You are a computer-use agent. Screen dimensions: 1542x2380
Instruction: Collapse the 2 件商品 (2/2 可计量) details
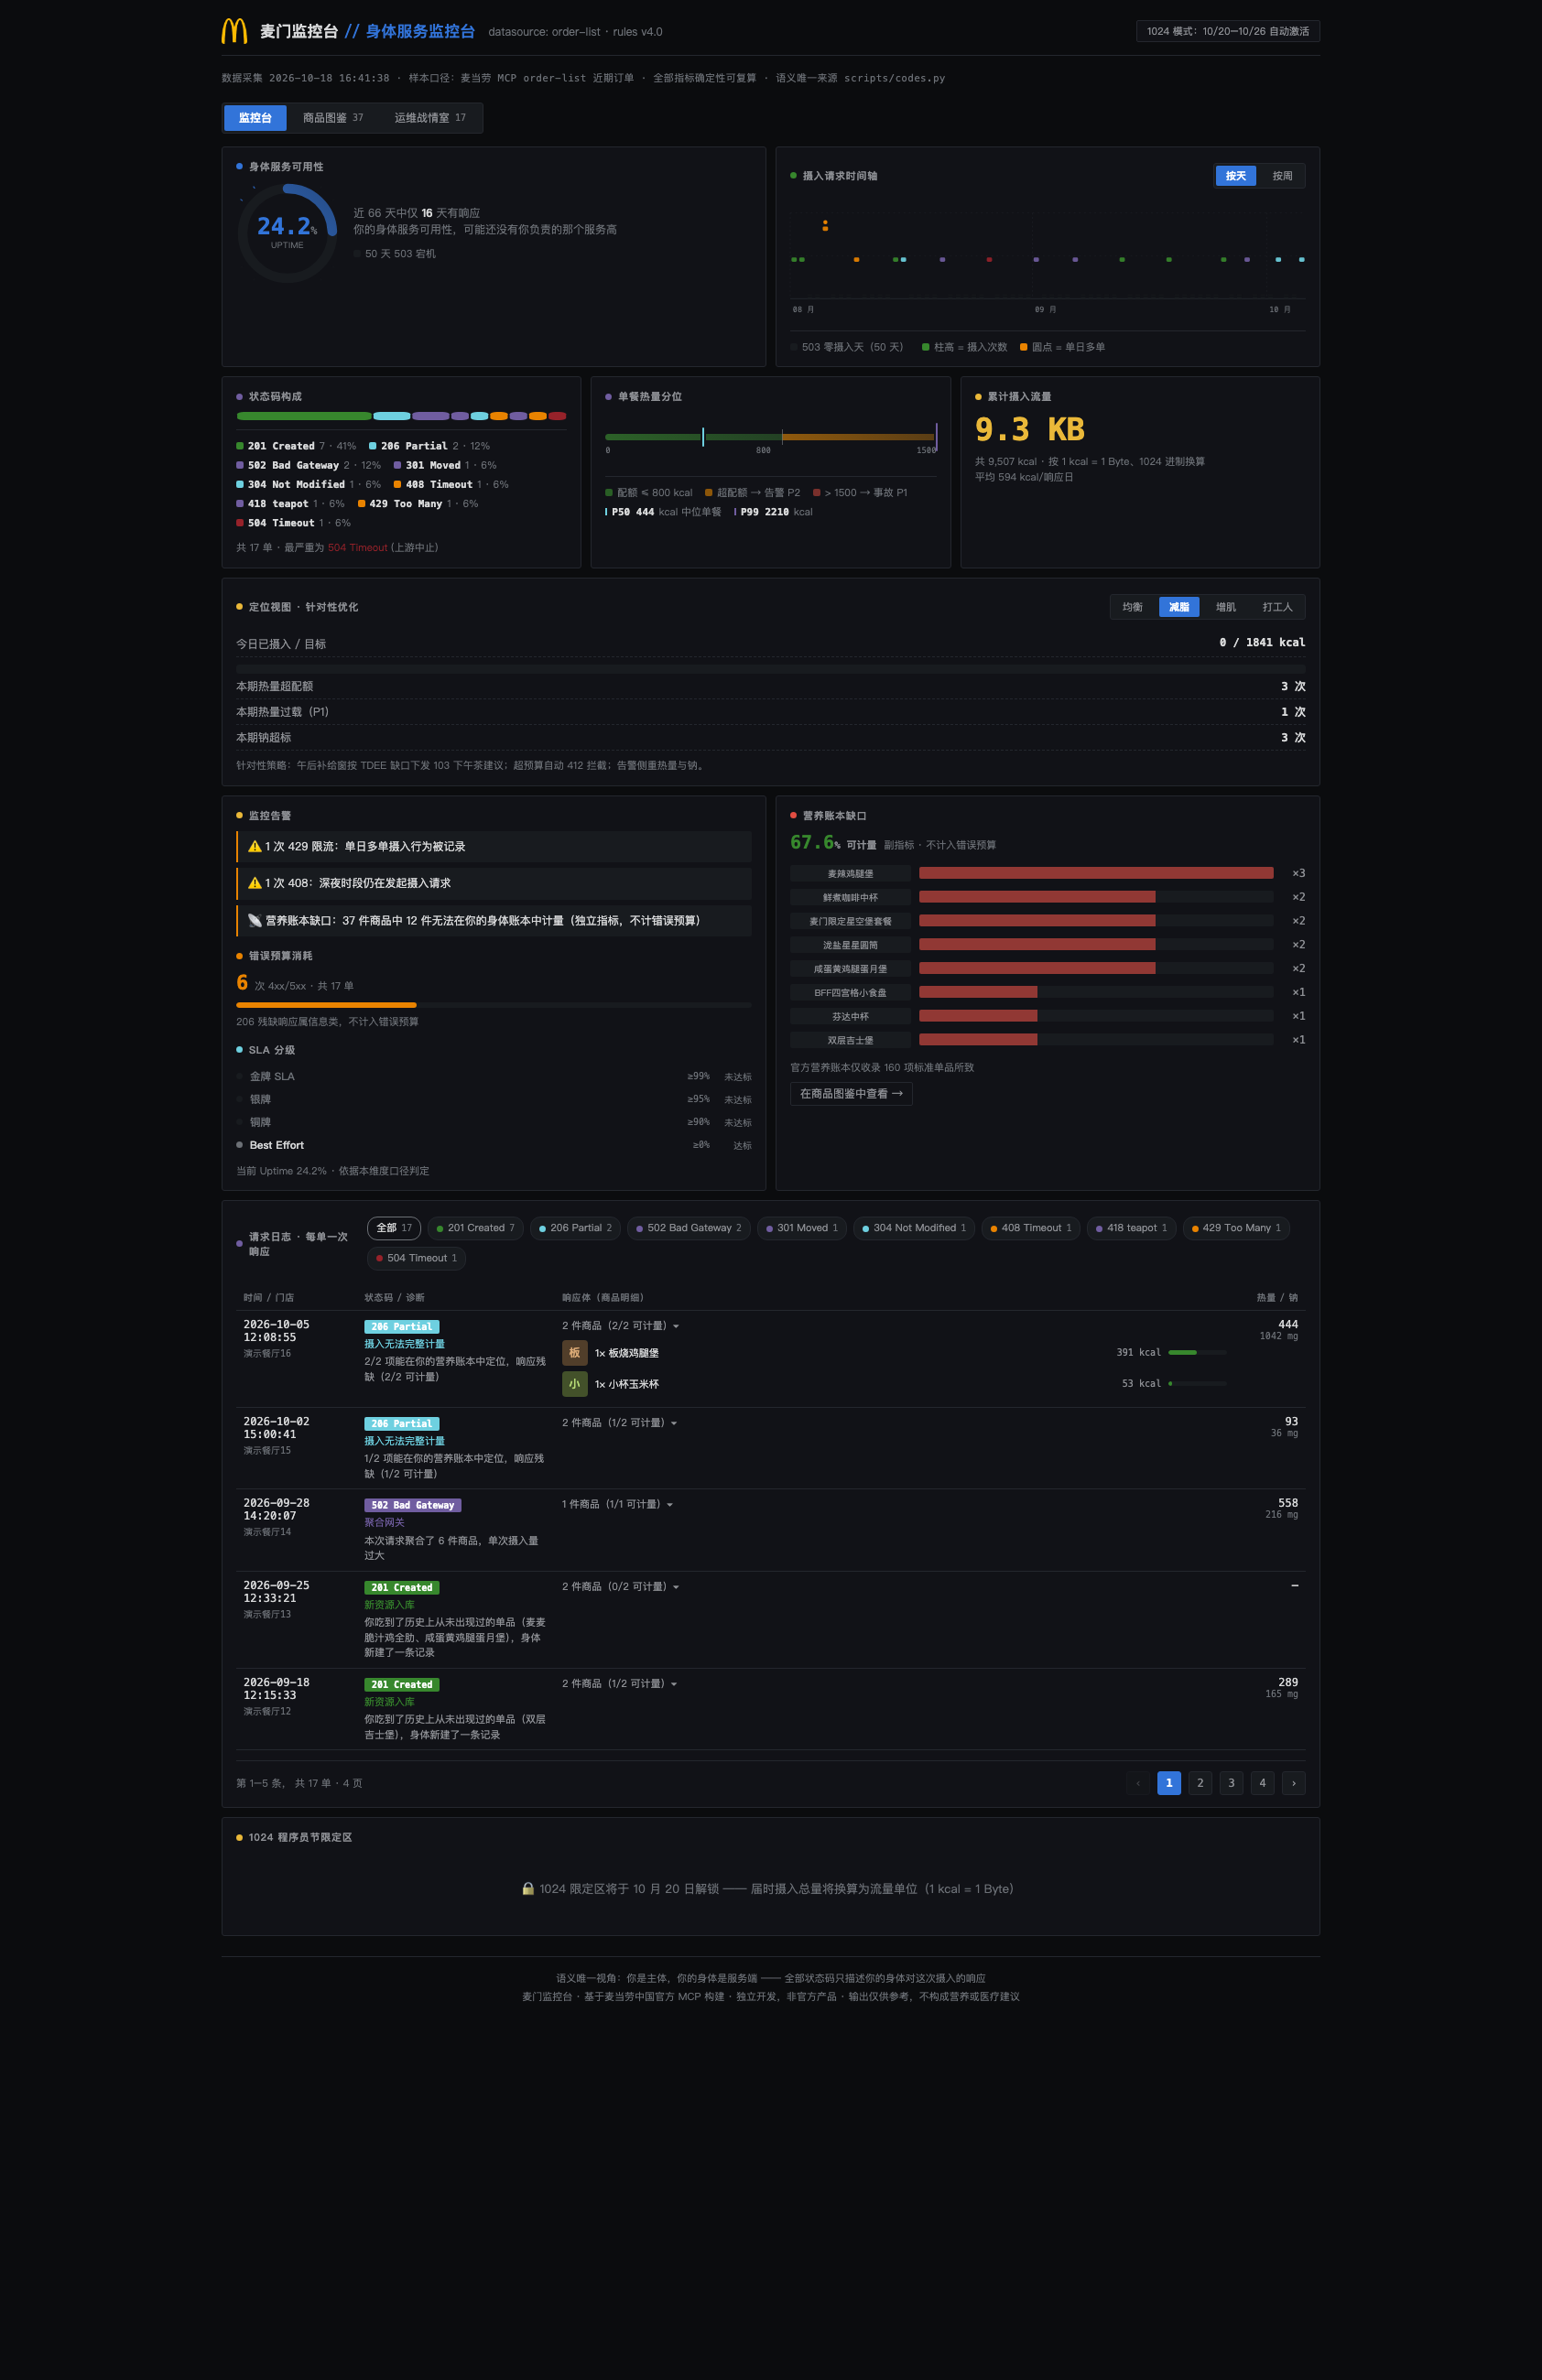click(x=621, y=1325)
